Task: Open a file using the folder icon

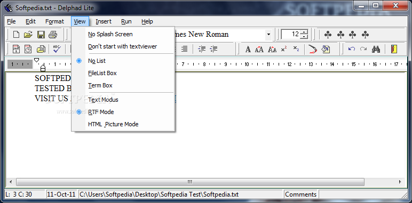Action: click(x=28, y=34)
